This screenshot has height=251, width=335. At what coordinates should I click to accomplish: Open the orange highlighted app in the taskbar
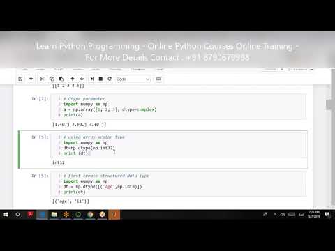point(114,215)
